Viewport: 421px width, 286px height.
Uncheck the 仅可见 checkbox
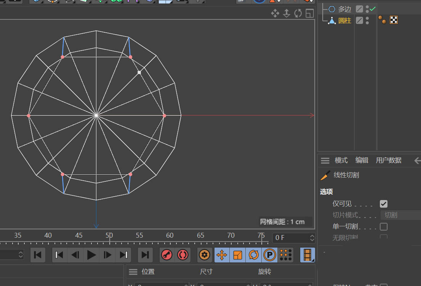click(x=384, y=204)
